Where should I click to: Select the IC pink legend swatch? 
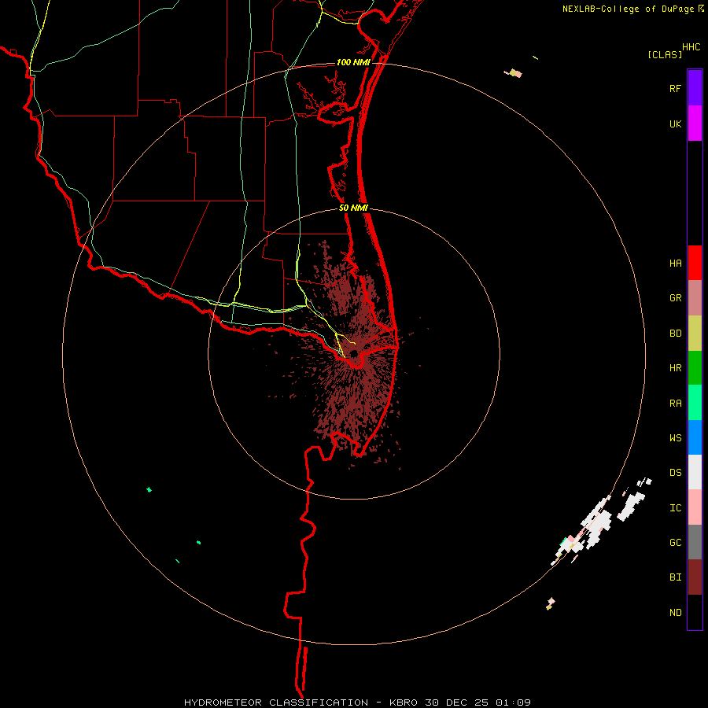click(x=695, y=507)
